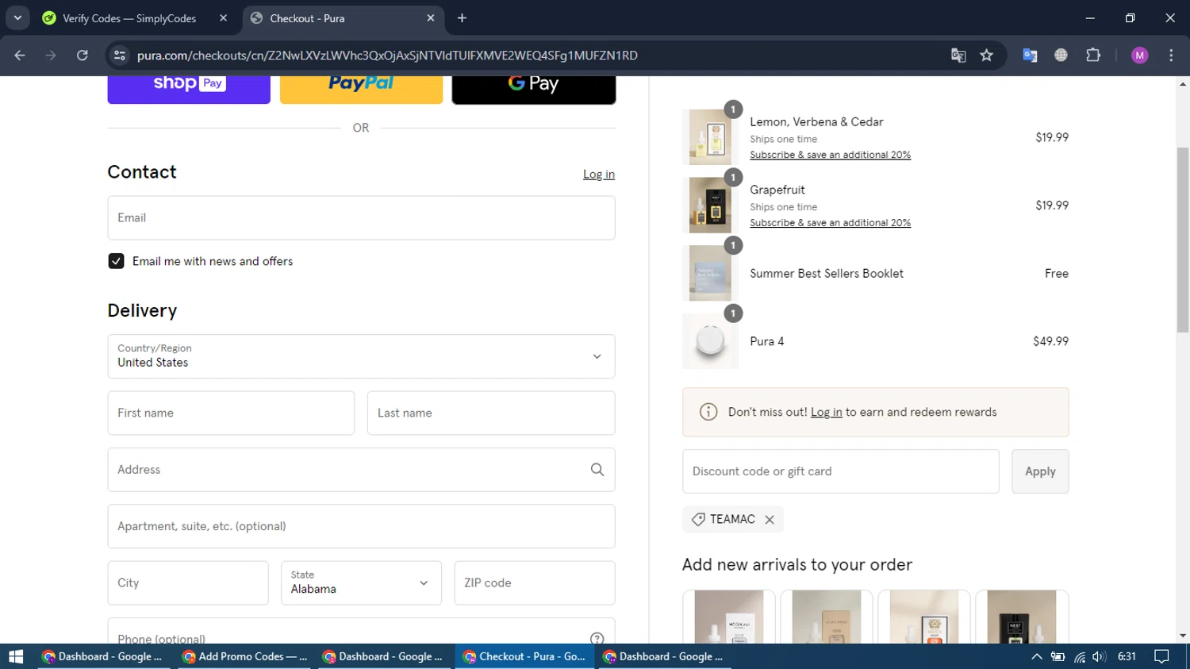Click Log in link in the rewards notice

(826, 413)
